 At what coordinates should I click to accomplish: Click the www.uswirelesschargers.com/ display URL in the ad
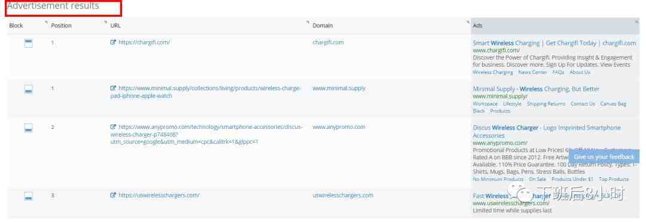(511, 203)
